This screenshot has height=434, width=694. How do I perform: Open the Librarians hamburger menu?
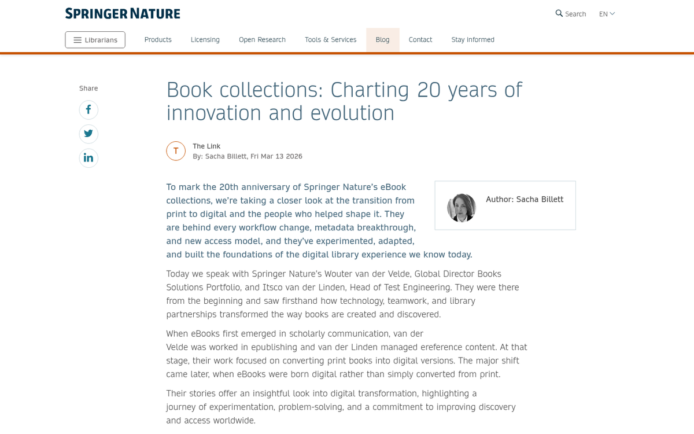point(95,39)
